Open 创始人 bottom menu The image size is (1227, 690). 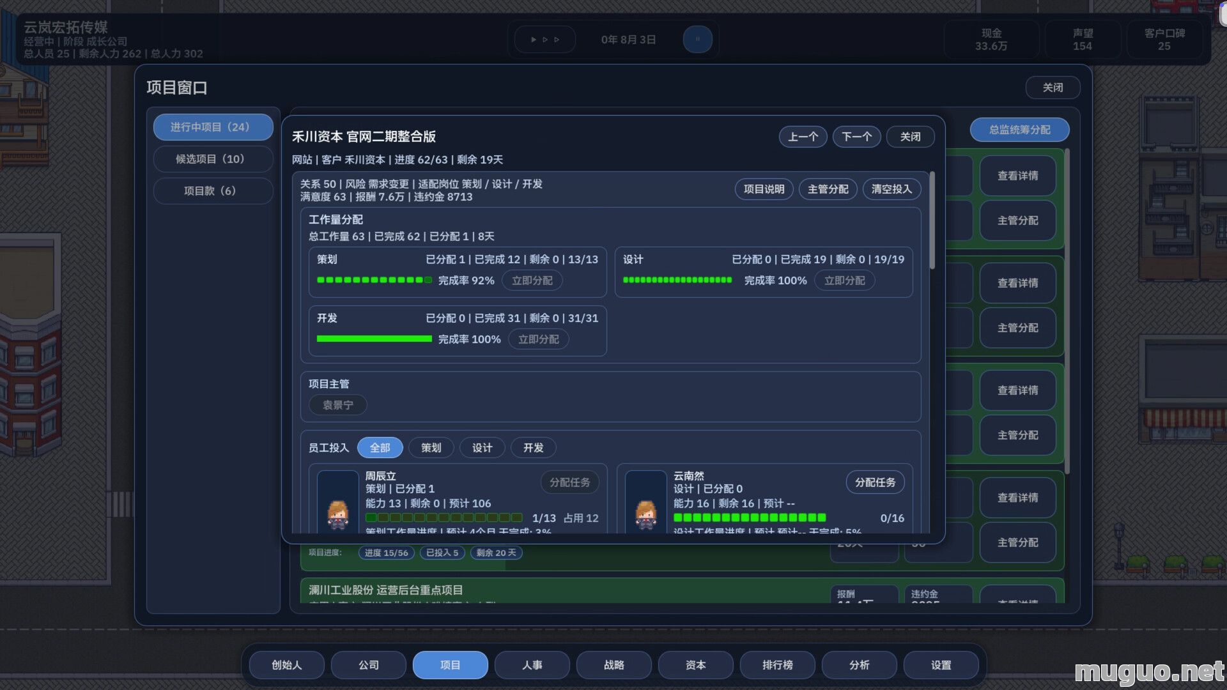tap(286, 665)
